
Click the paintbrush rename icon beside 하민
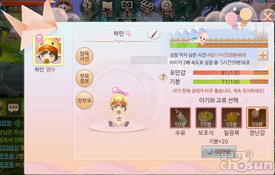154,34
